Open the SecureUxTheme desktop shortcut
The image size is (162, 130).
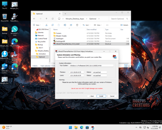coord(15,31)
